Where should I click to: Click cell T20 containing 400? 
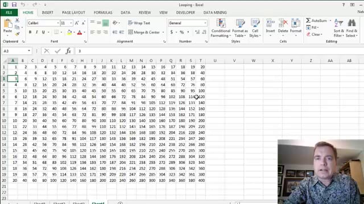click(201, 180)
